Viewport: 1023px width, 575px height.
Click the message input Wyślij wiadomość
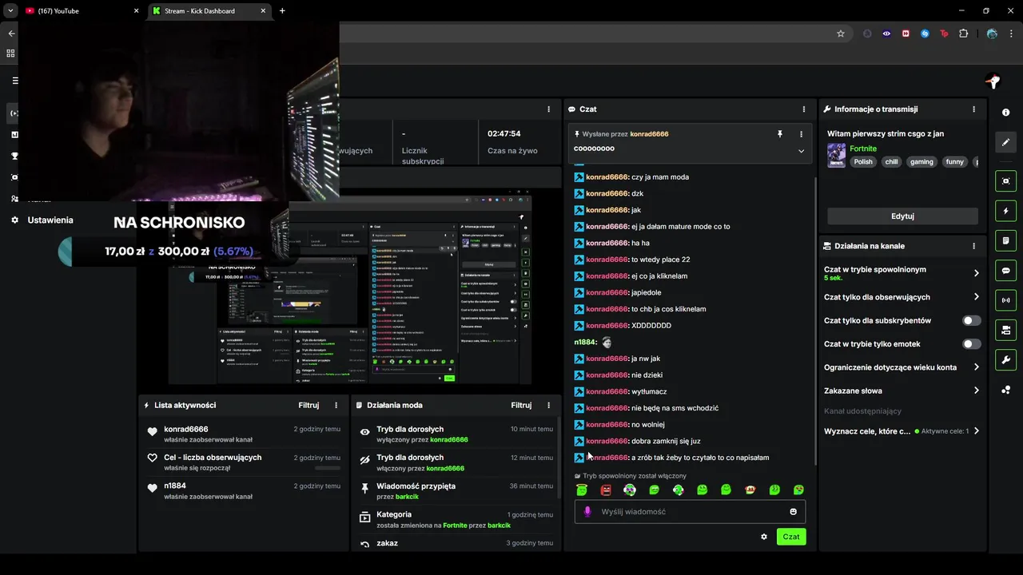[x=690, y=512]
